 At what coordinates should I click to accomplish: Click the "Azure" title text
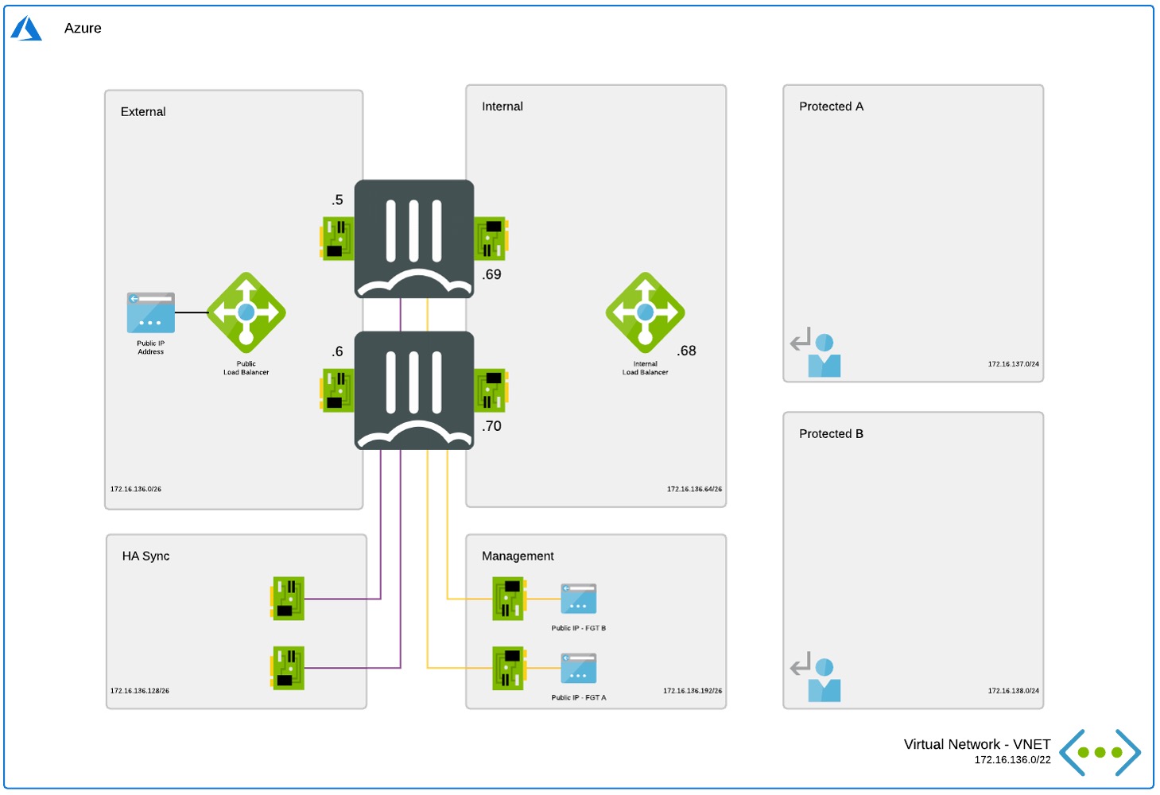click(83, 29)
